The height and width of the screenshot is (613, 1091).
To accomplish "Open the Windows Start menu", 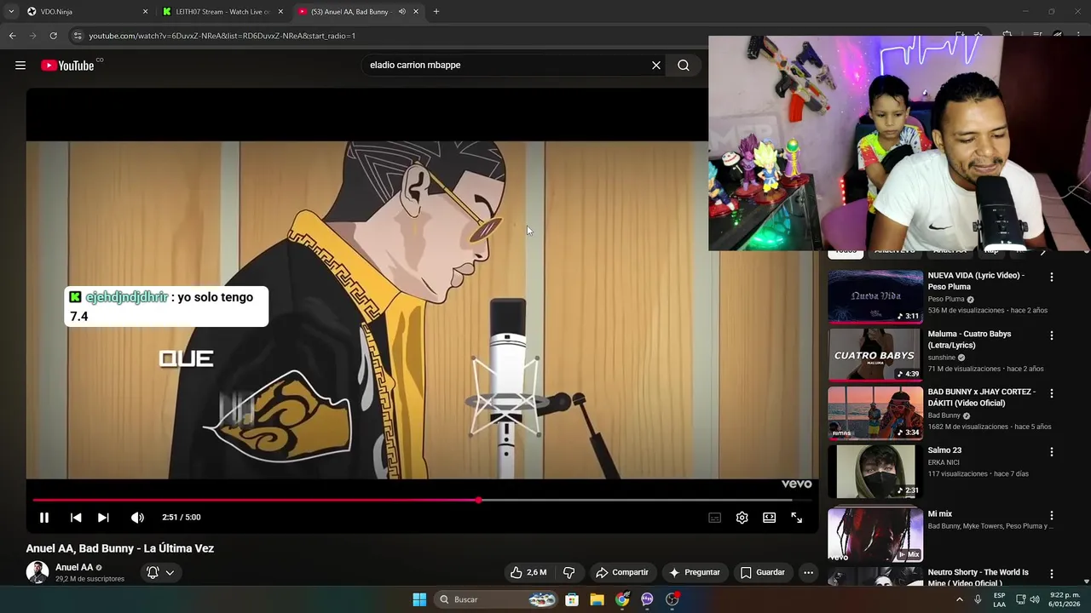I will tap(419, 600).
